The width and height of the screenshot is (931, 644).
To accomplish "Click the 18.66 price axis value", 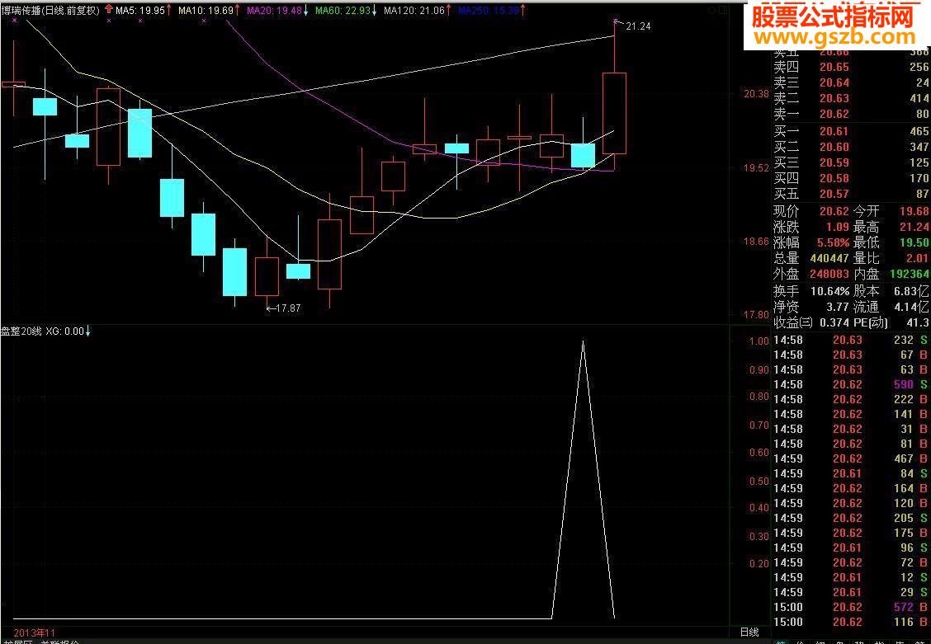I will coord(756,242).
